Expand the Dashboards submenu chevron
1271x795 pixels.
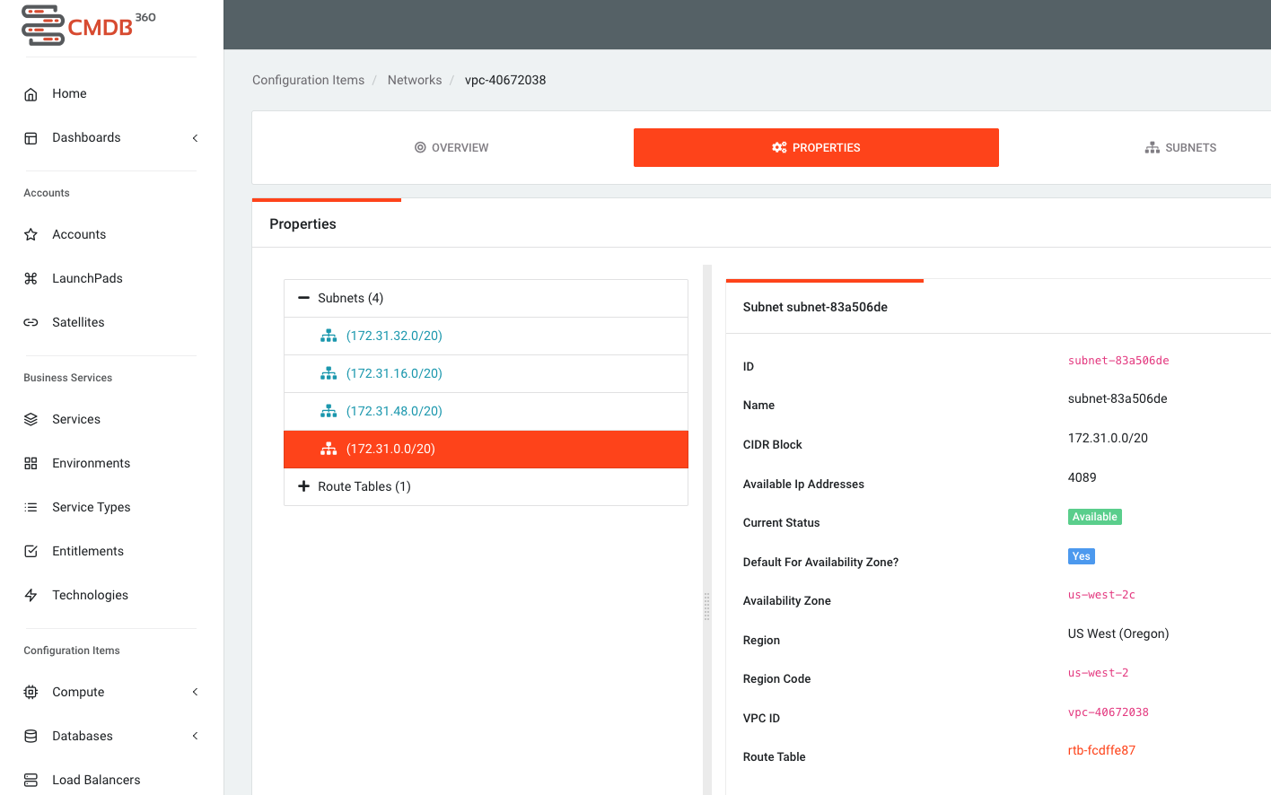pyautogui.click(x=195, y=138)
